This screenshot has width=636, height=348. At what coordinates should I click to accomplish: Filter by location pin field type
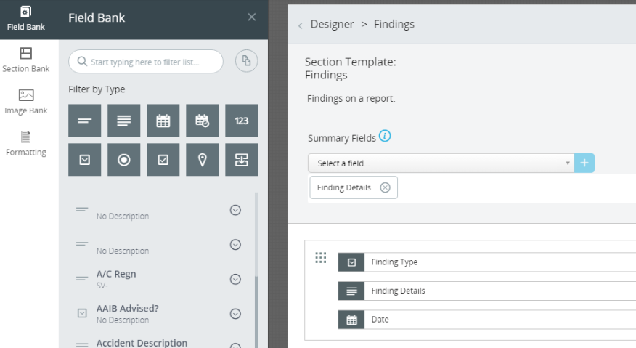(202, 160)
